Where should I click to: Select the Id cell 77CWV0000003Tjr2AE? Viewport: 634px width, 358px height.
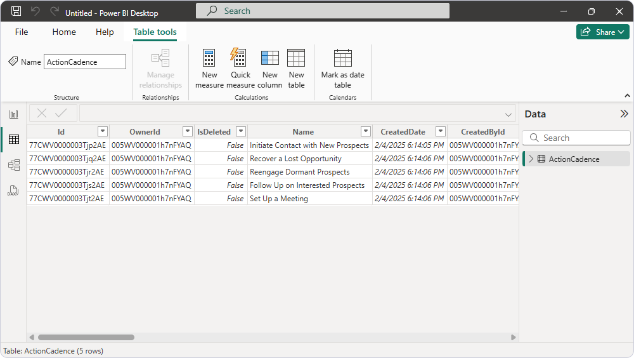coord(68,172)
